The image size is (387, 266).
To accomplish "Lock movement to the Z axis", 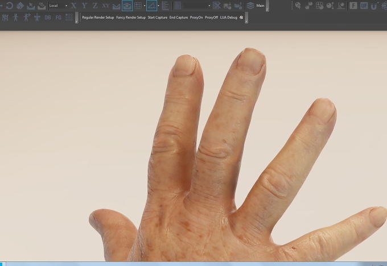I will point(95,6).
